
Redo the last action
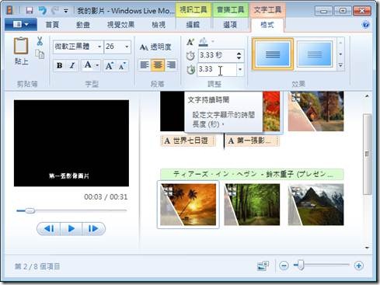[x=55, y=10]
